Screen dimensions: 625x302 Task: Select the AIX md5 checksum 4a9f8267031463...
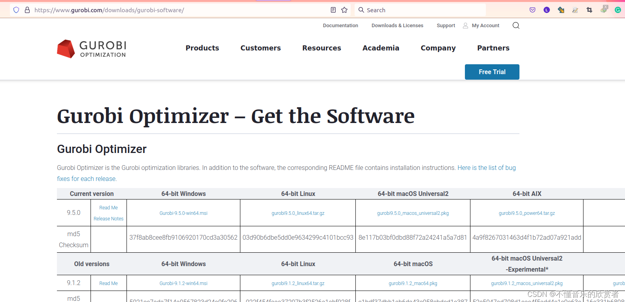click(527, 238)
